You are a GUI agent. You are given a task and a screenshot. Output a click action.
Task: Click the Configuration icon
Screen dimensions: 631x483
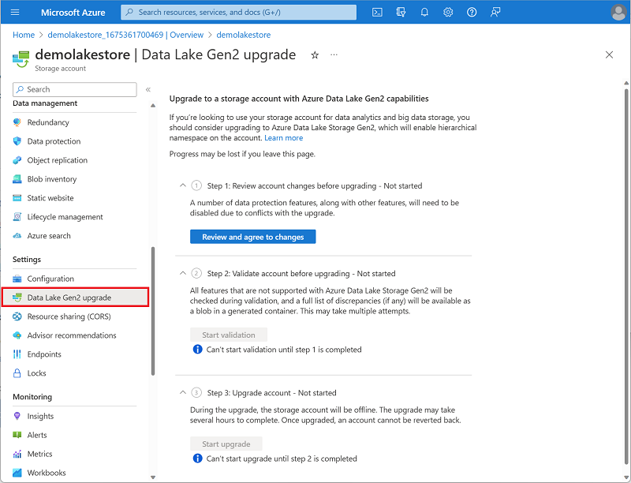point(17,279)
